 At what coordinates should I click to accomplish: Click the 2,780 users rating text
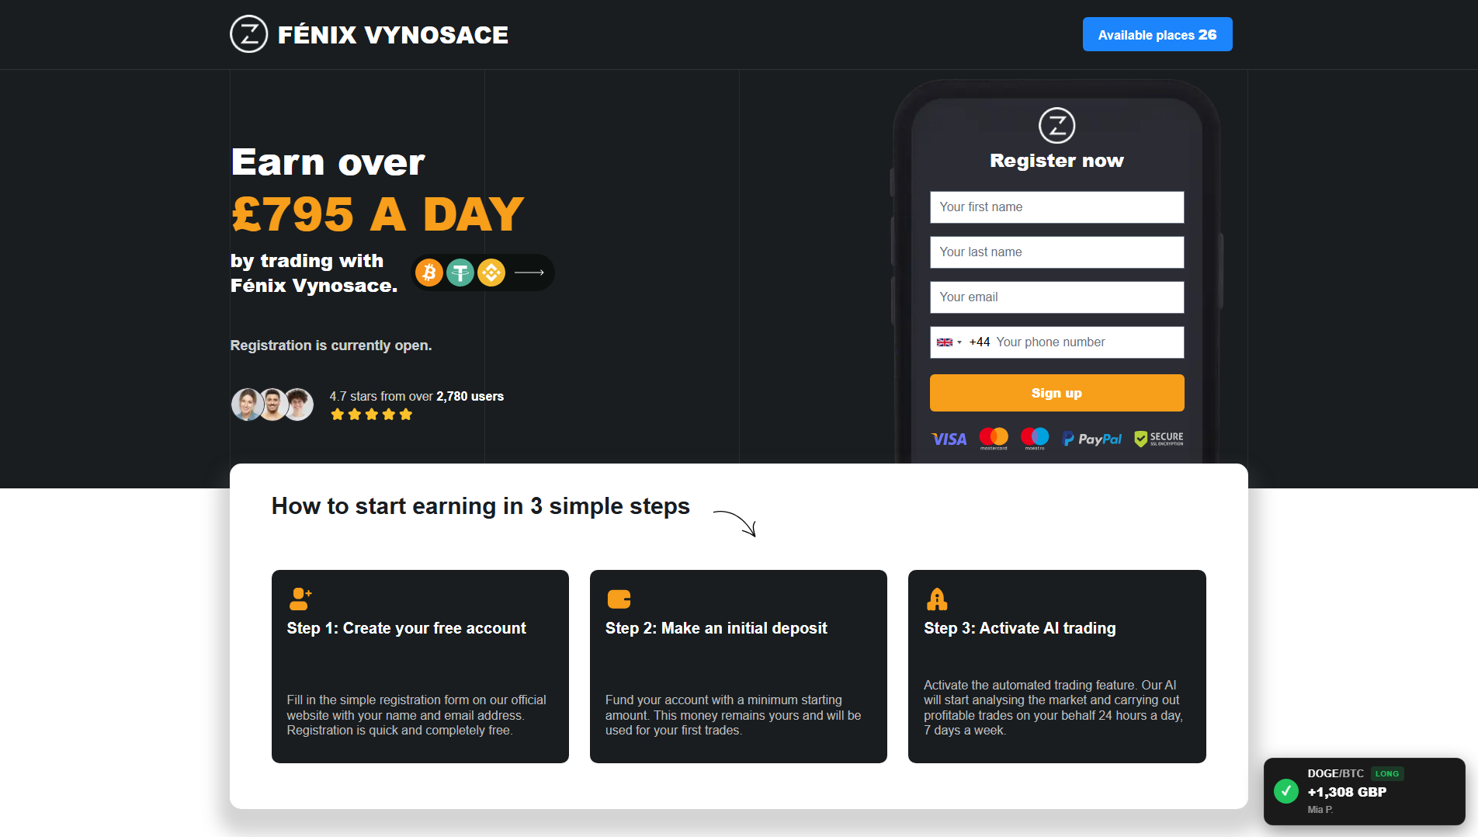click(470, 396)
